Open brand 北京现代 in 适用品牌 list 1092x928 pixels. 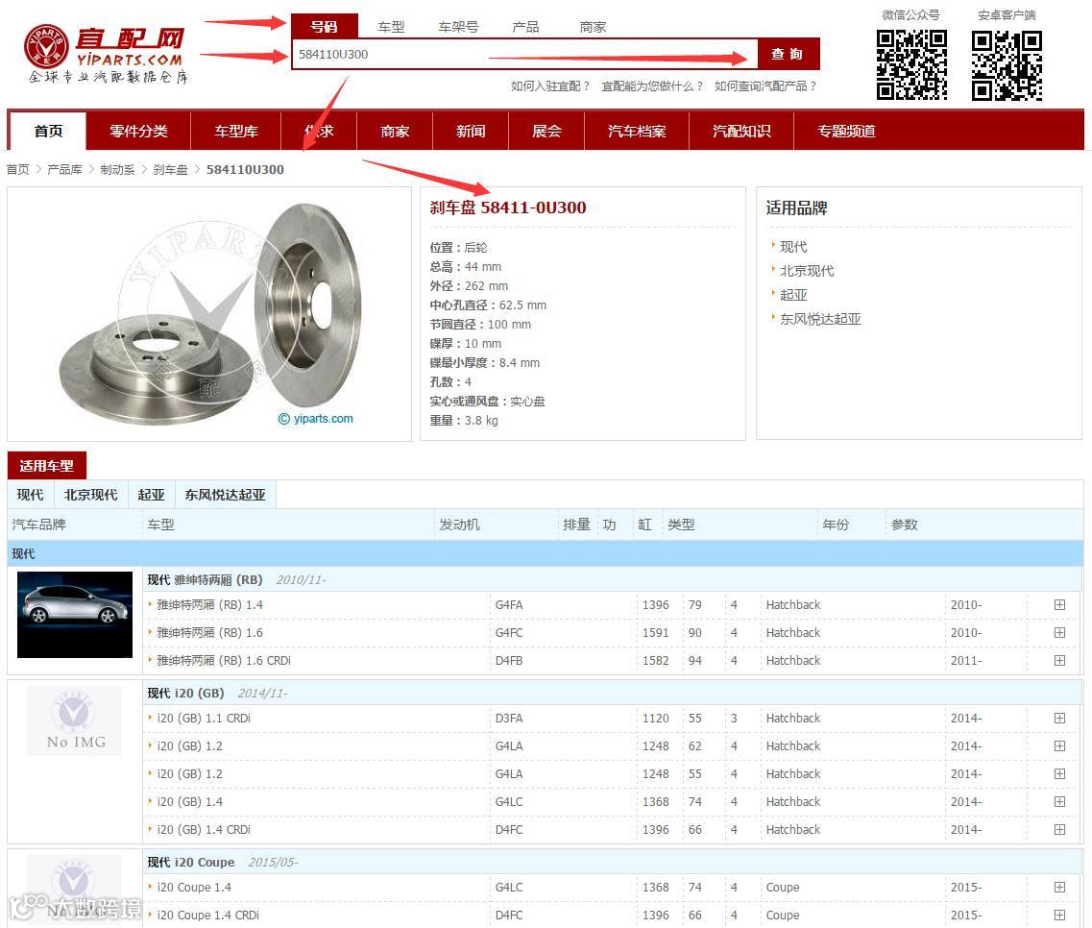(807, 271)
